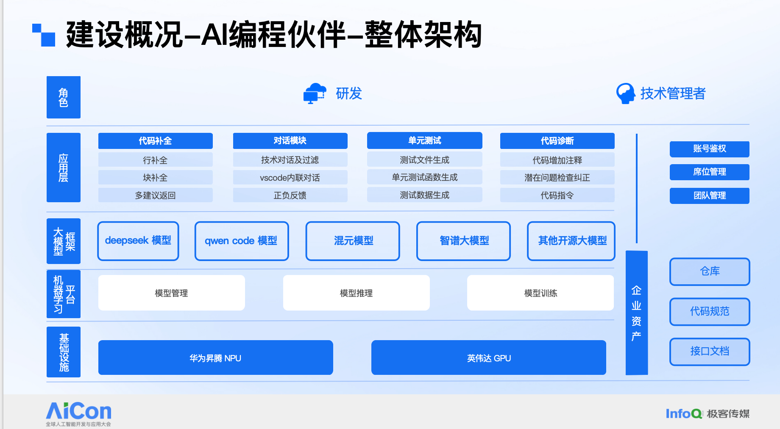
Task: Click the 多建议返回 item
Action: point(156,195)
